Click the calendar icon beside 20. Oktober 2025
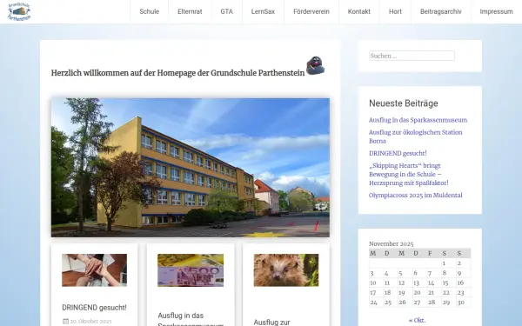Screen dimensions: 522x326 65,322
